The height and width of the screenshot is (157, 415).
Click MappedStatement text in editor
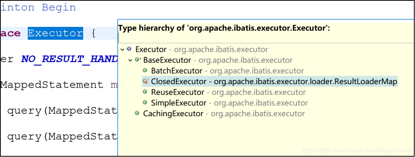point(52,85)
